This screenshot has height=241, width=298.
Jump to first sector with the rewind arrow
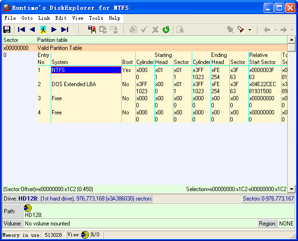(22, 30)
